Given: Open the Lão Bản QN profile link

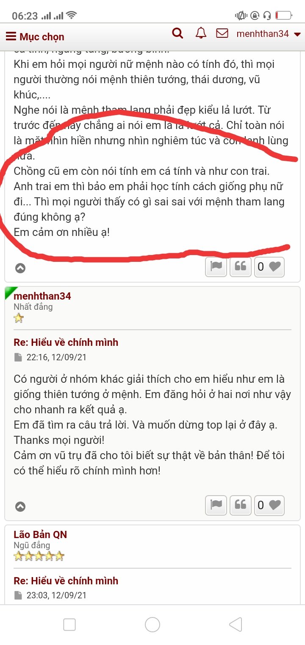Looking at the screenshot, I should [x=40, y=535].
